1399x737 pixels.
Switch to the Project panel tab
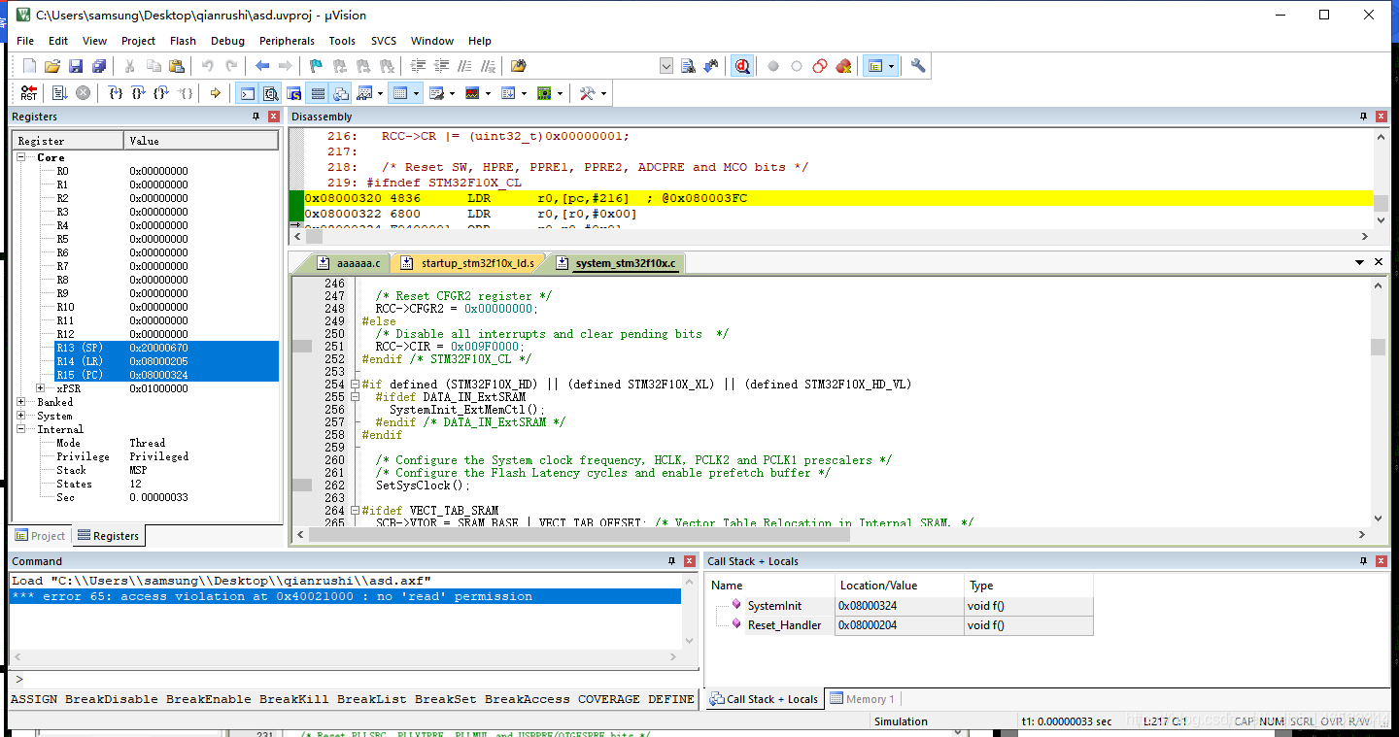[x=41, y=536]
